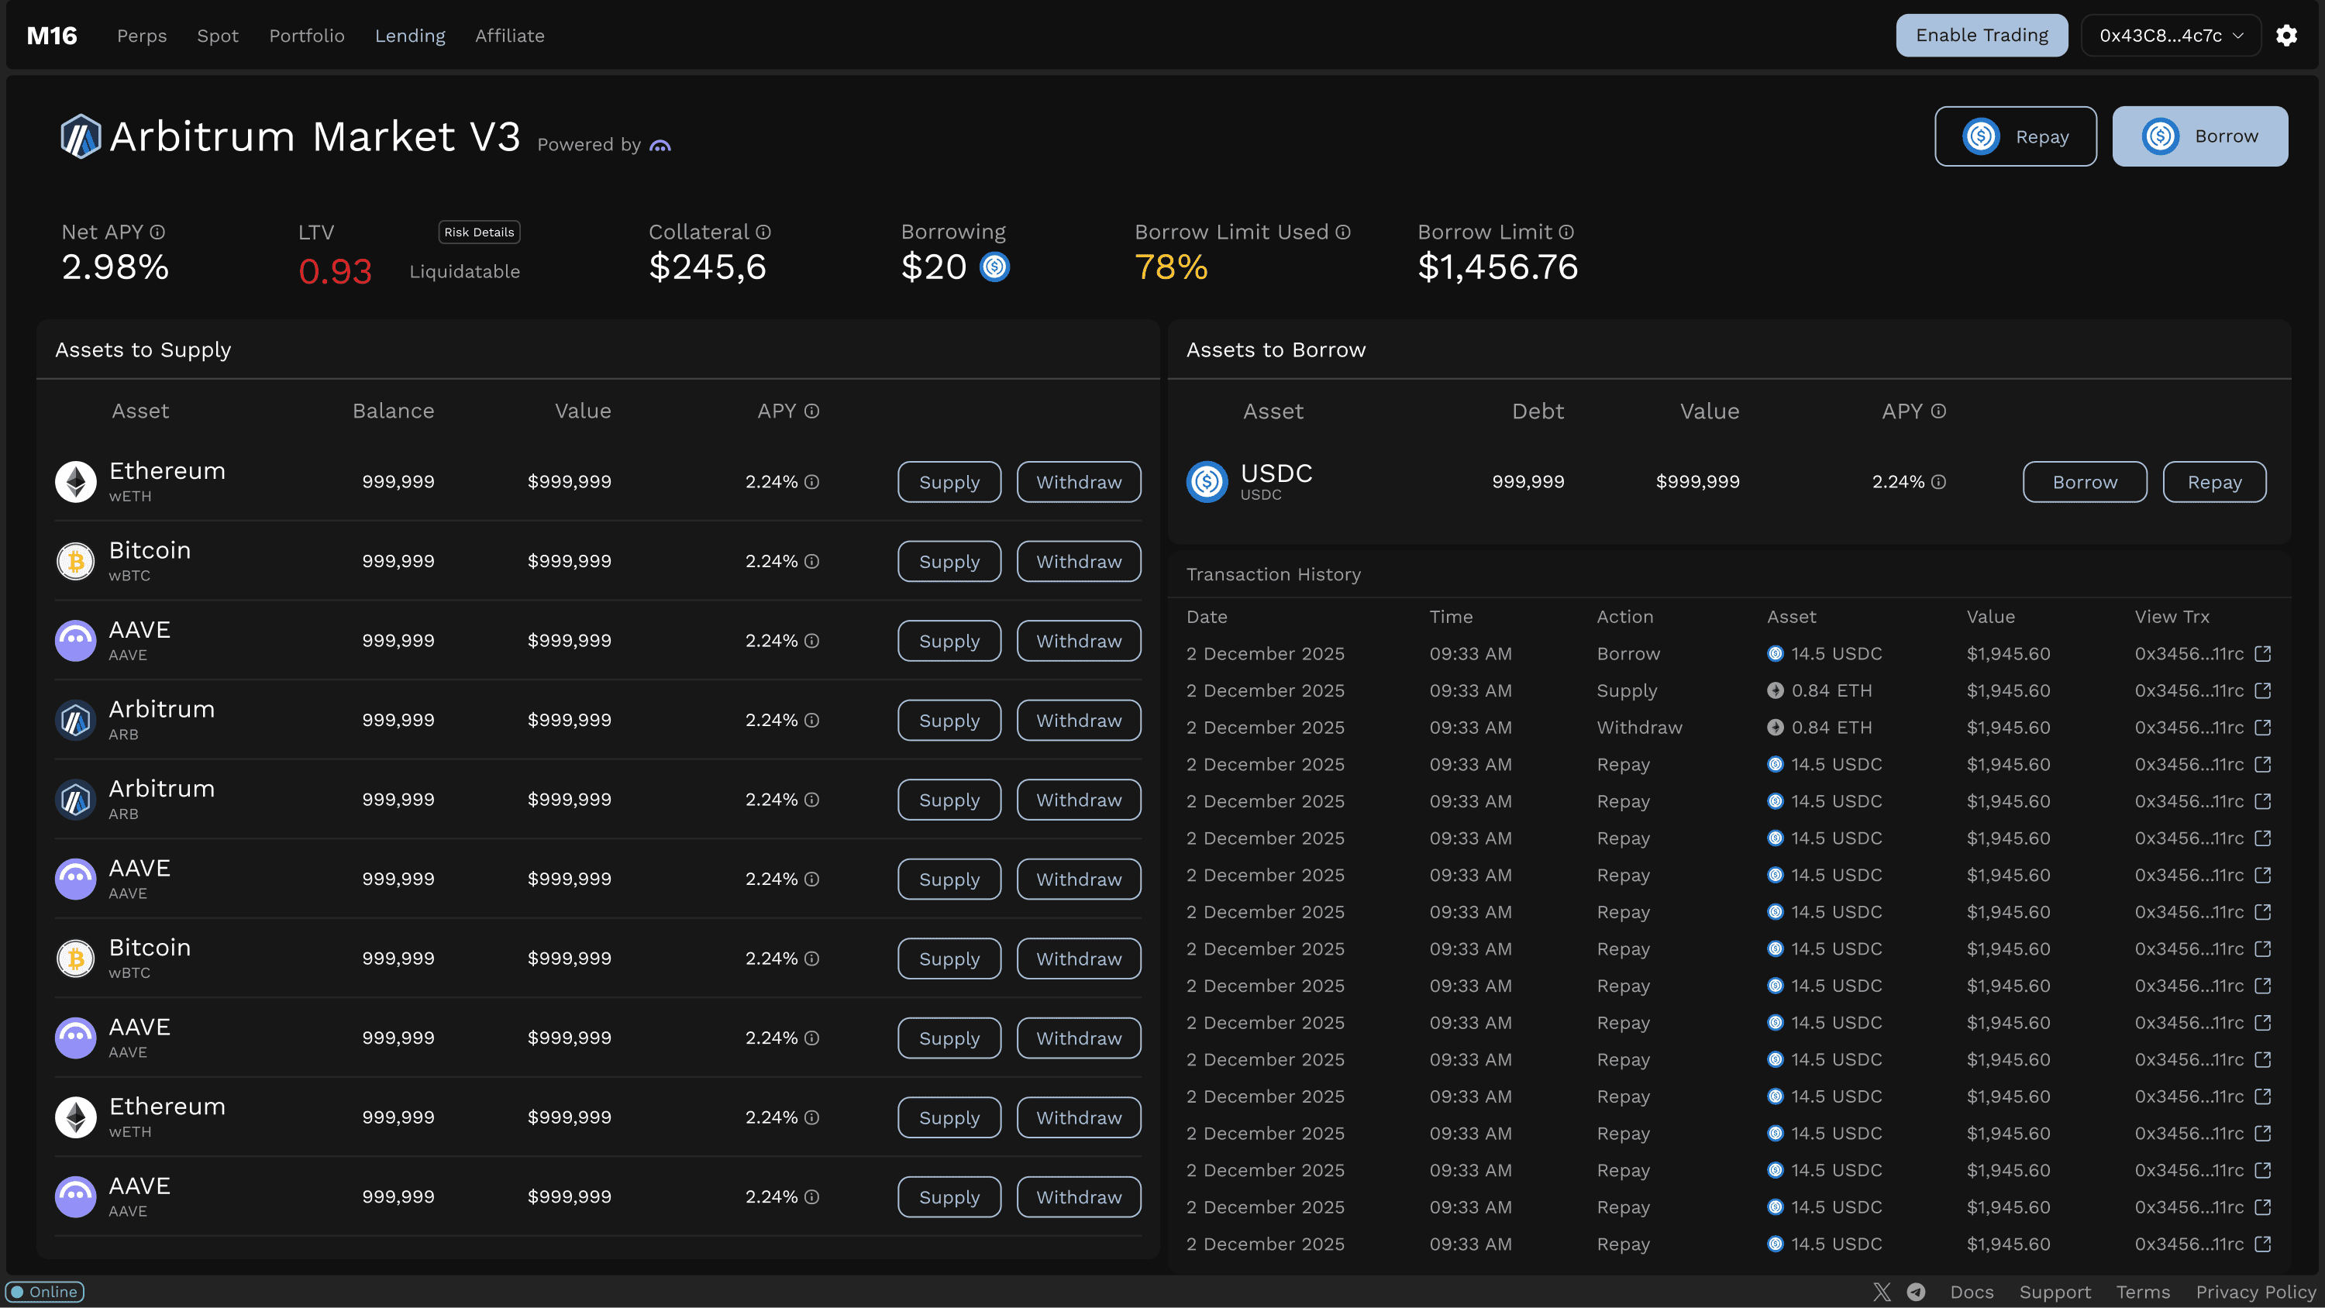Open the Risk Details badge
Screen dimensions: 2325x1308
tap(479, 232)
